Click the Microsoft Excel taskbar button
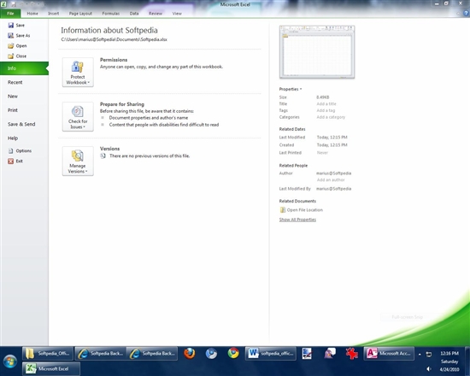Viewport: 470px width, 376px height. [x=51, y=368]
